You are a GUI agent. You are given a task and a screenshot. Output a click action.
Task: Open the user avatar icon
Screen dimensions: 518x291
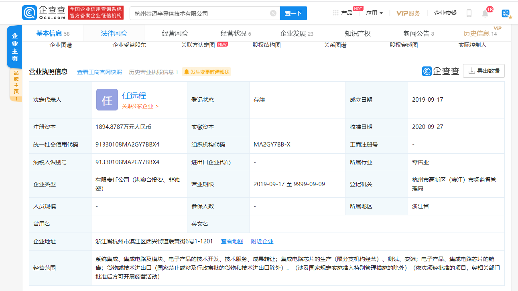point(506,14)
